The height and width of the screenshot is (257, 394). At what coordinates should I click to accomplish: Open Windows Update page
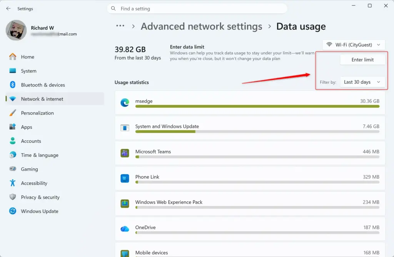click(x=55, y=211)
